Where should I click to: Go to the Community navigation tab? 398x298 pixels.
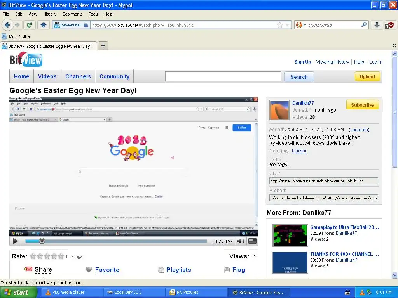click(x=115, y=76)
